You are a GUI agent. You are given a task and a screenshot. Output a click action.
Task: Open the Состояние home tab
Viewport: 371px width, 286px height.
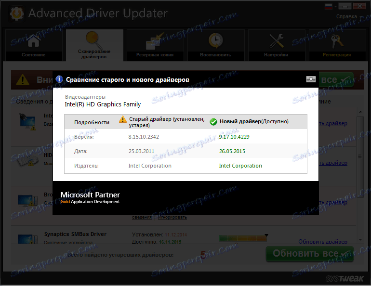click(34, 45)
